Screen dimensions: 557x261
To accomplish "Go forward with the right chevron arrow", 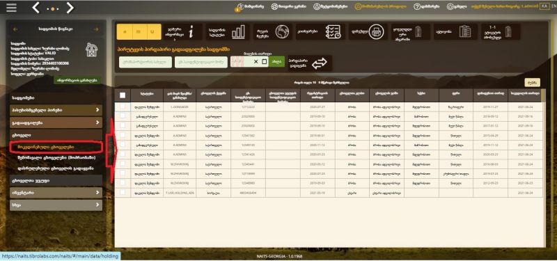I will coord(70,8).
